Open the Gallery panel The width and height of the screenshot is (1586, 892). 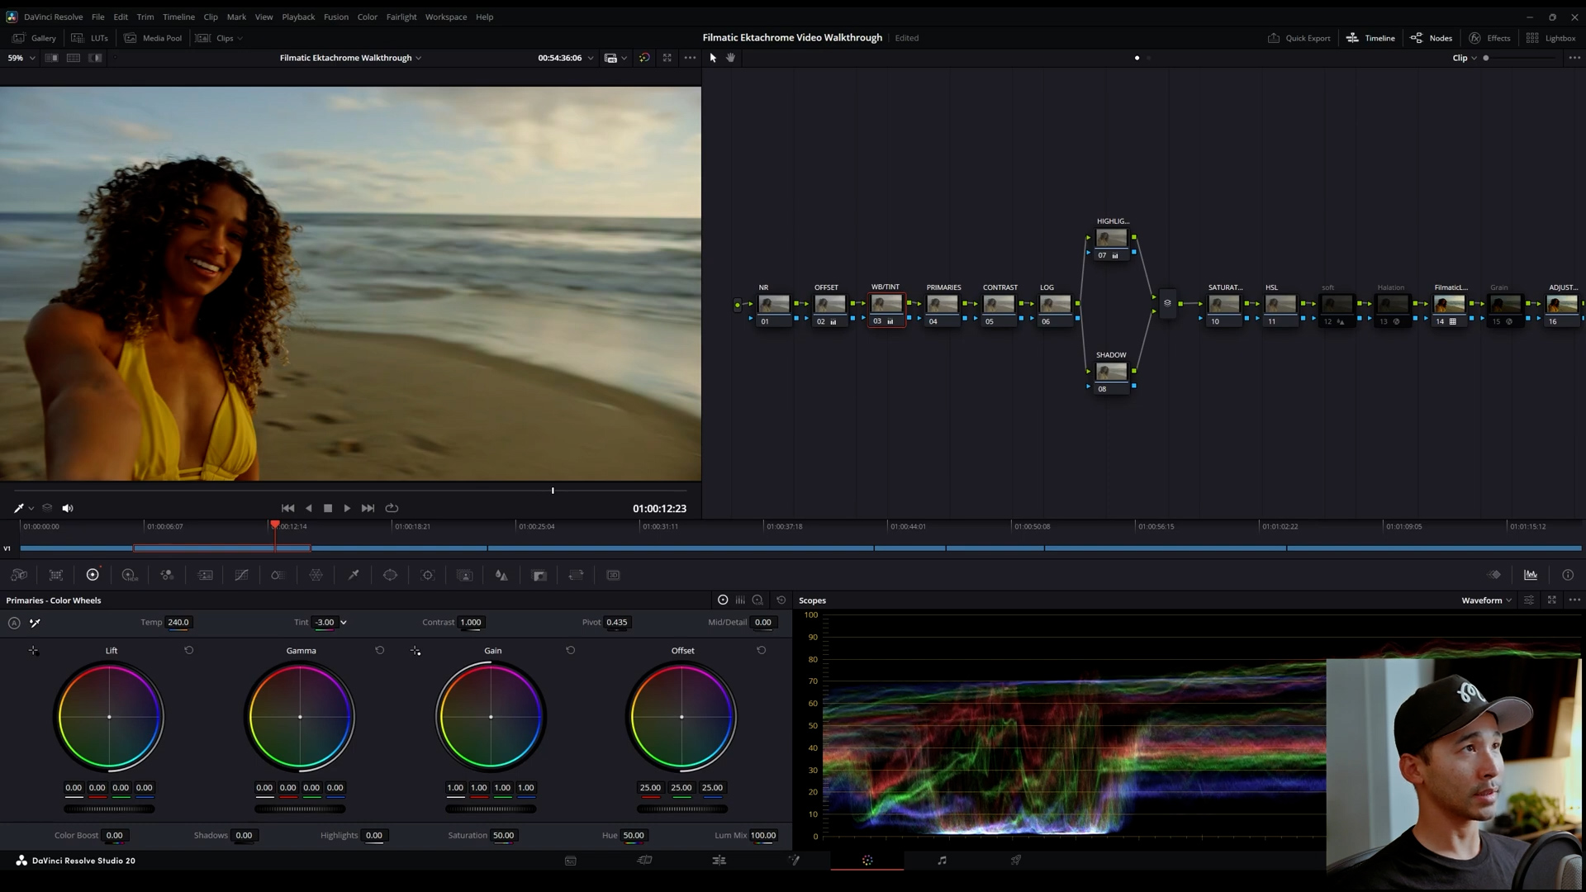tap(35, 38)
